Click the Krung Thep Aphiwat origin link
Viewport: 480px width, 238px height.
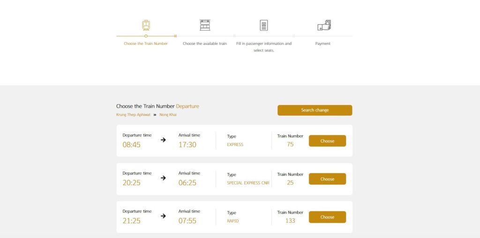[133, 115]
